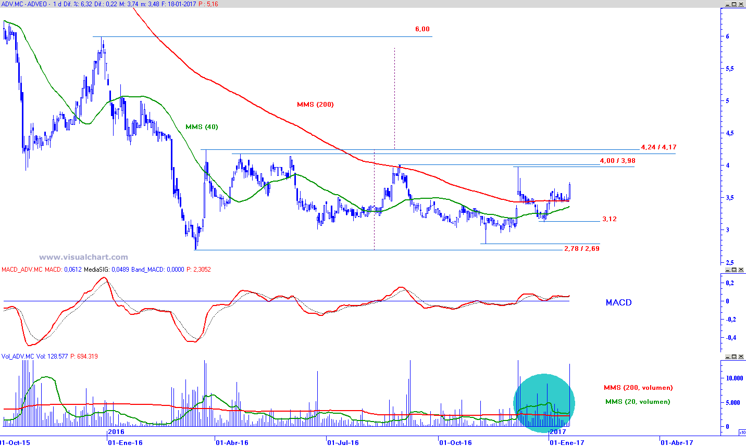Select the green MMS (40) label
This screenshot has width=746, height=446.
coord(202,127)
